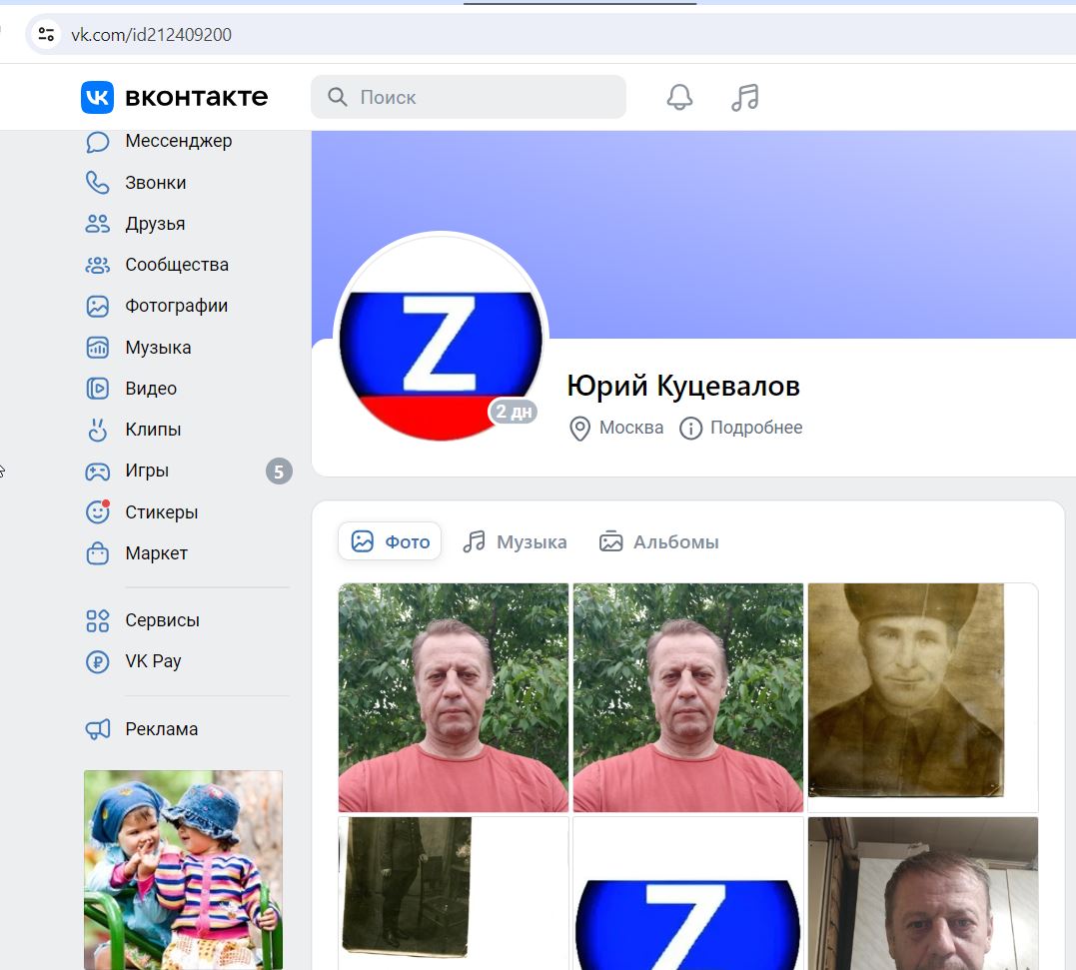The height and width of the screenshot is (970, 1076).
Task: Open Музыка in the left sidebar
Action: coord(158,348)
